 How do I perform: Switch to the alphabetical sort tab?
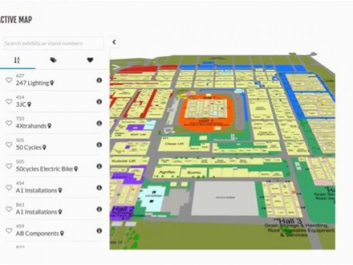(17, 60)
